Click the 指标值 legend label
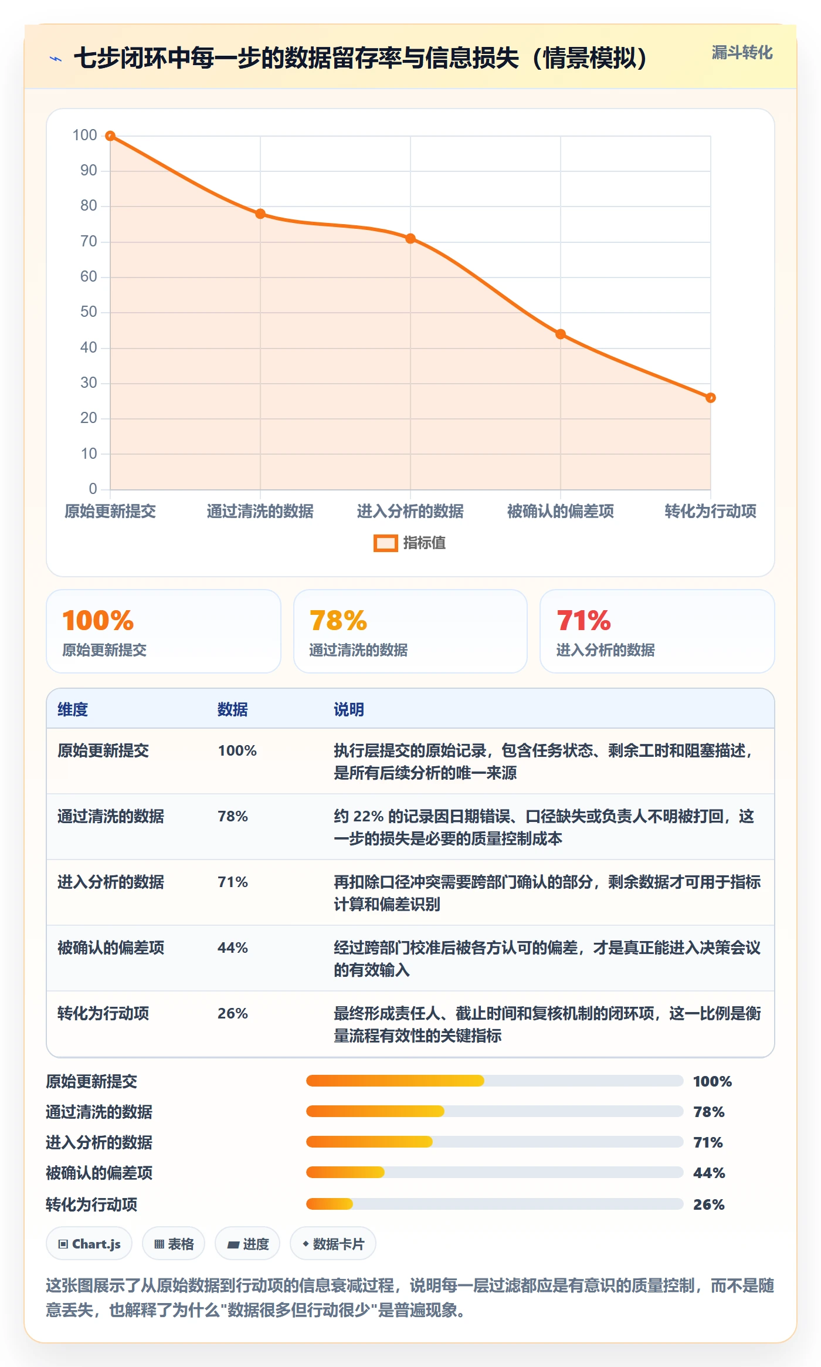The width and height of the screenshot is (821, 1367). tap(425, 543)
